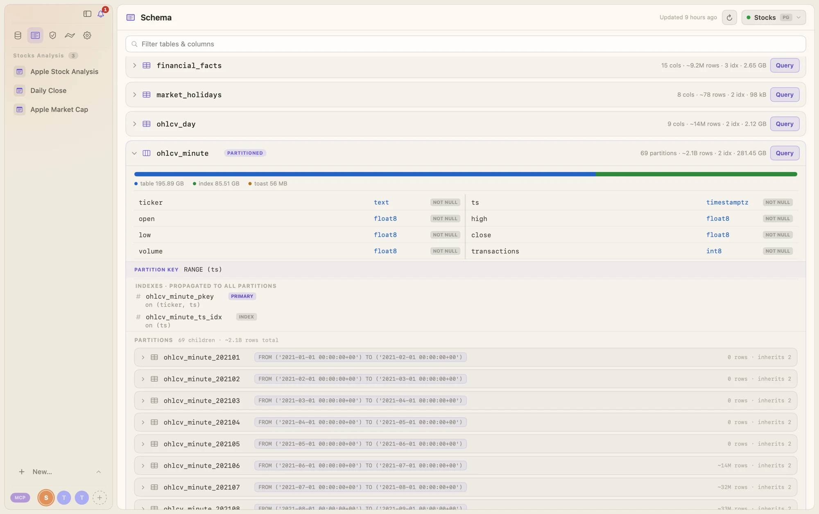The image size is (819, 514).
Task: Open the database connections icon
Action: point(18,35)
